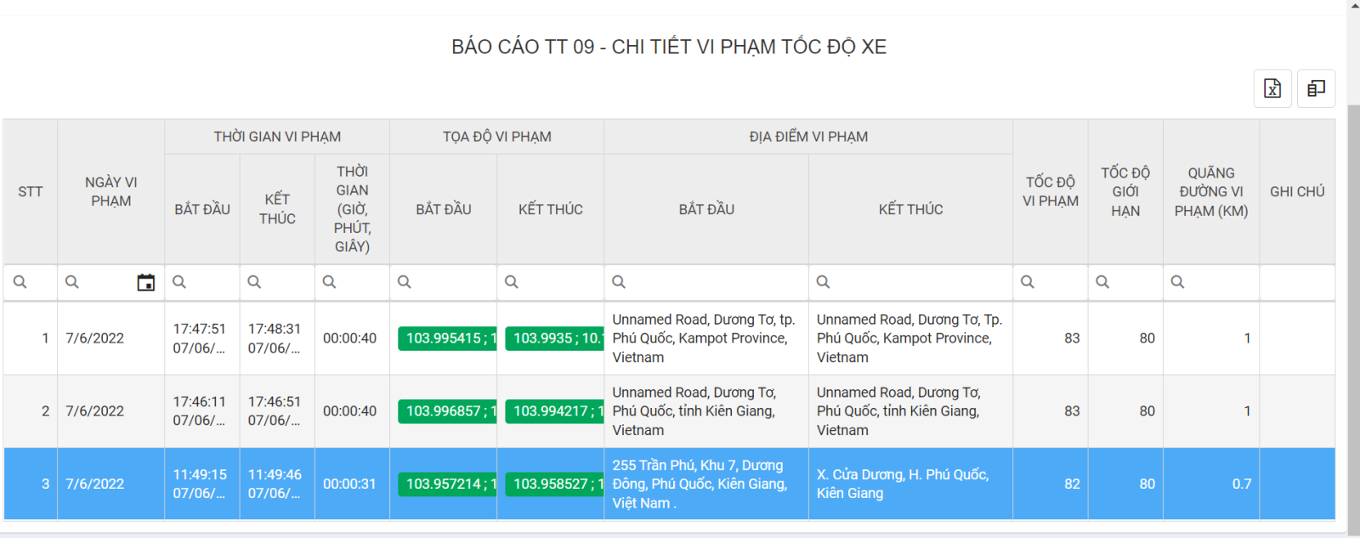Click the Excel export icon

pyautogui.click(x=1272, y=88)
